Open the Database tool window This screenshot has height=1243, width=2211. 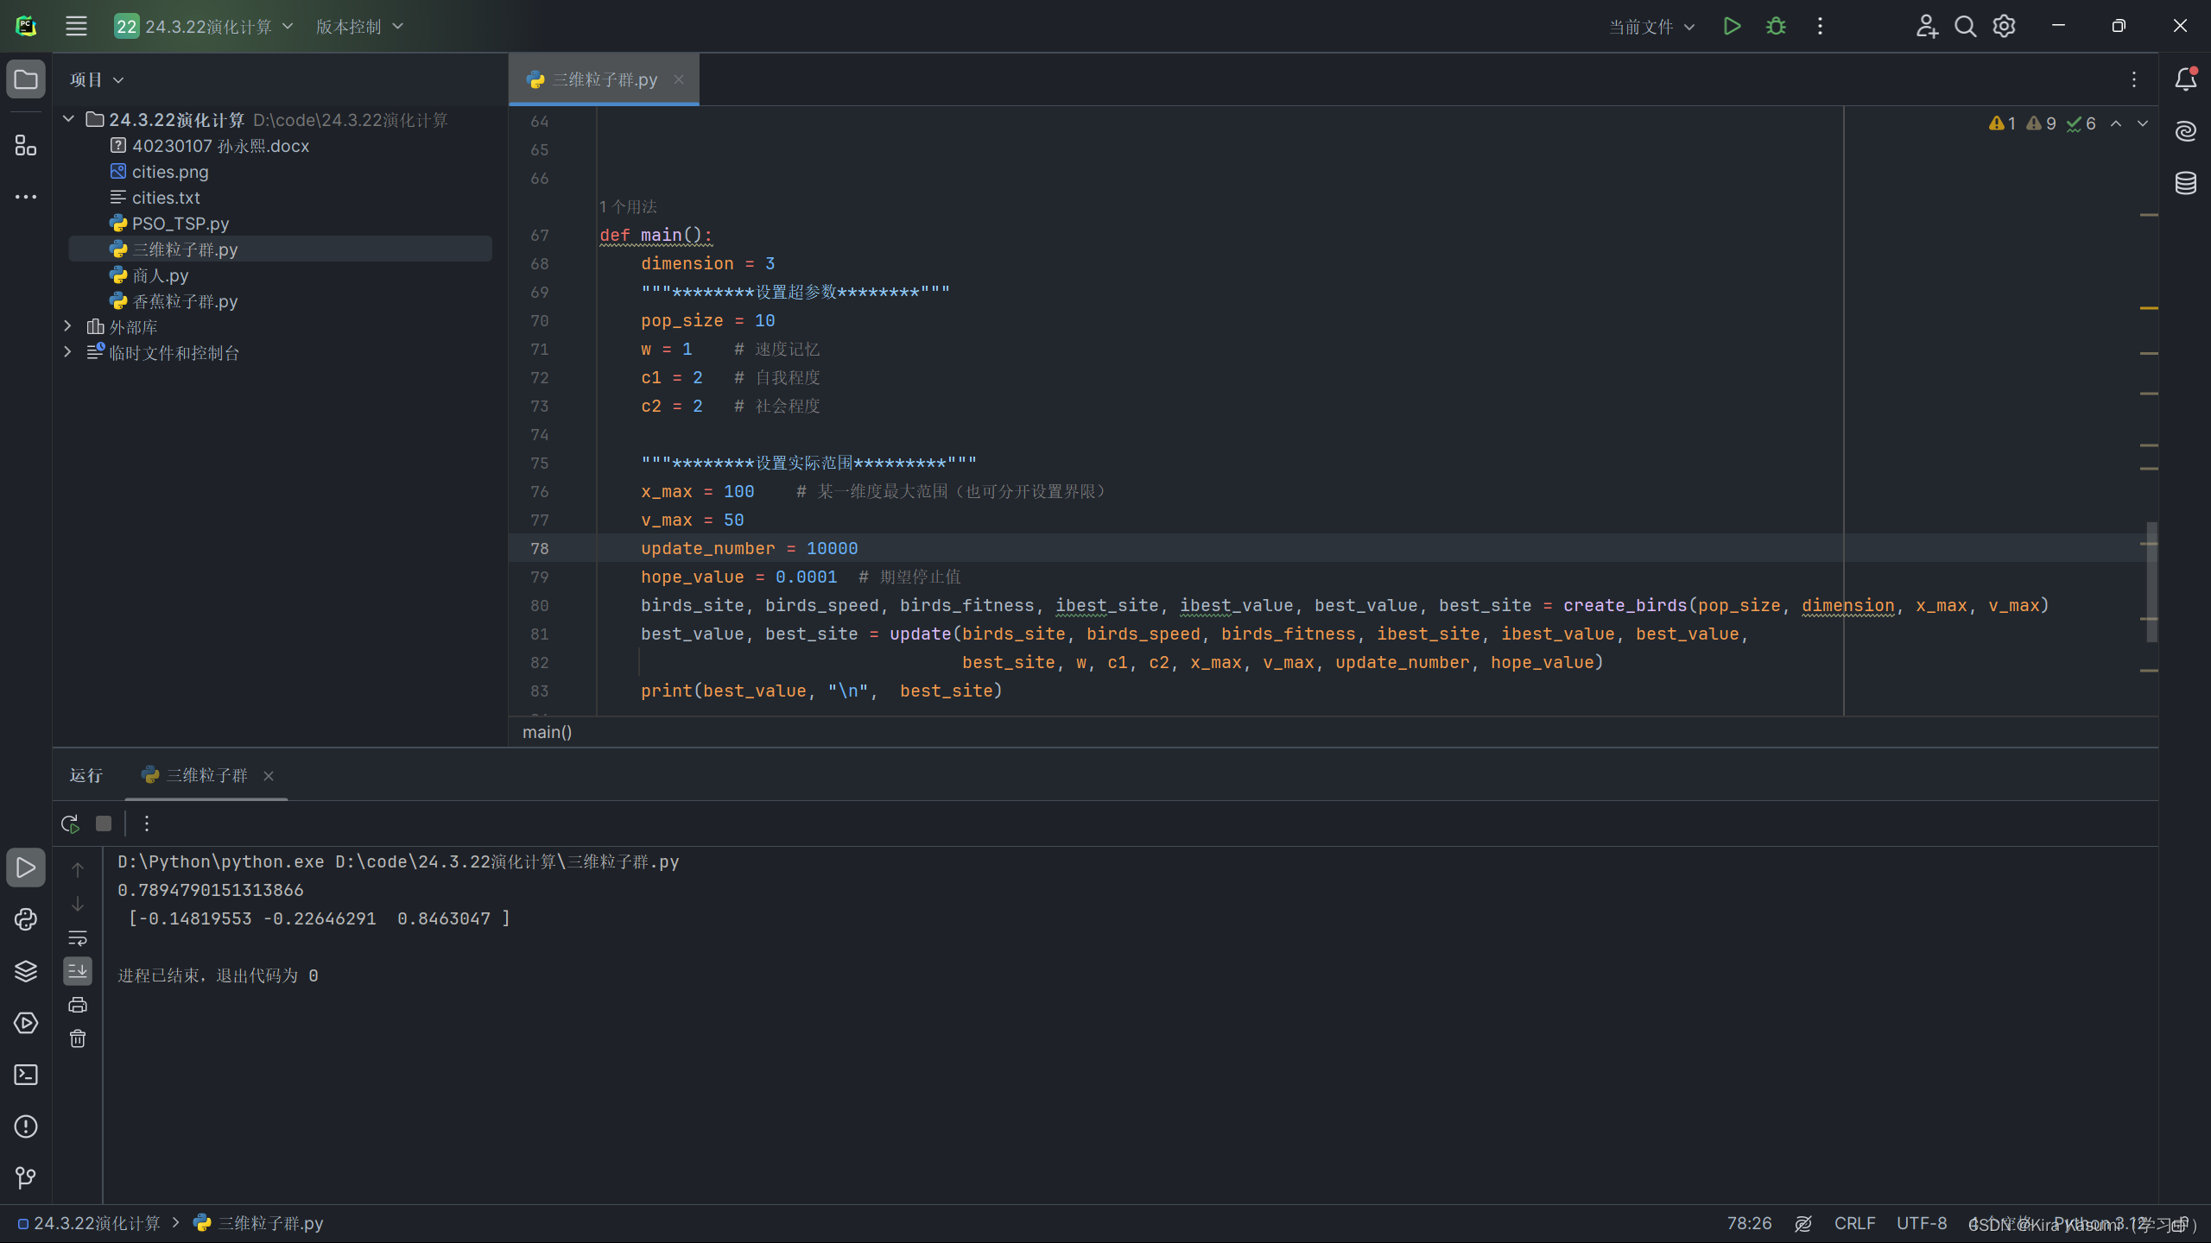click(2186, 183)
